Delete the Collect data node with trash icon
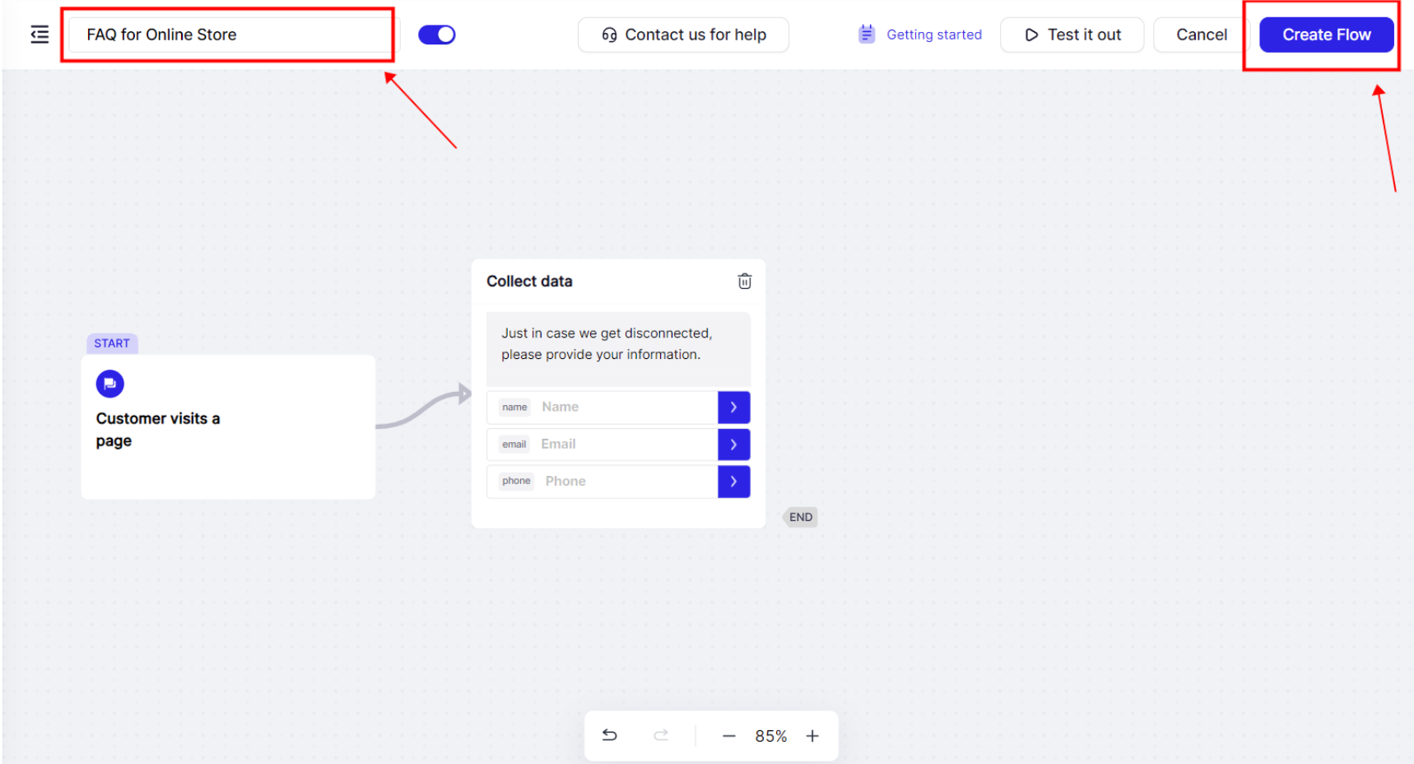Image resolution: width=1414 pixels, height=764 pixels. 744,282
